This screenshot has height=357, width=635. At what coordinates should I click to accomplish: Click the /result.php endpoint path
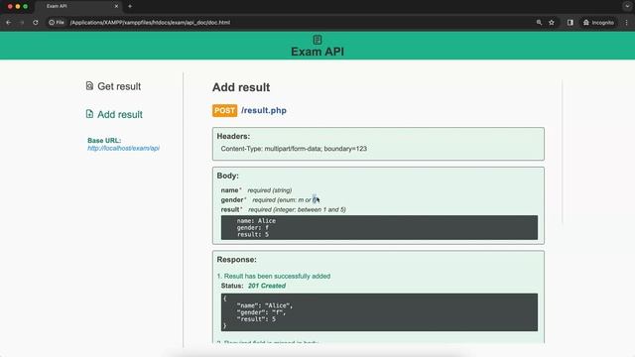point(264,110)
